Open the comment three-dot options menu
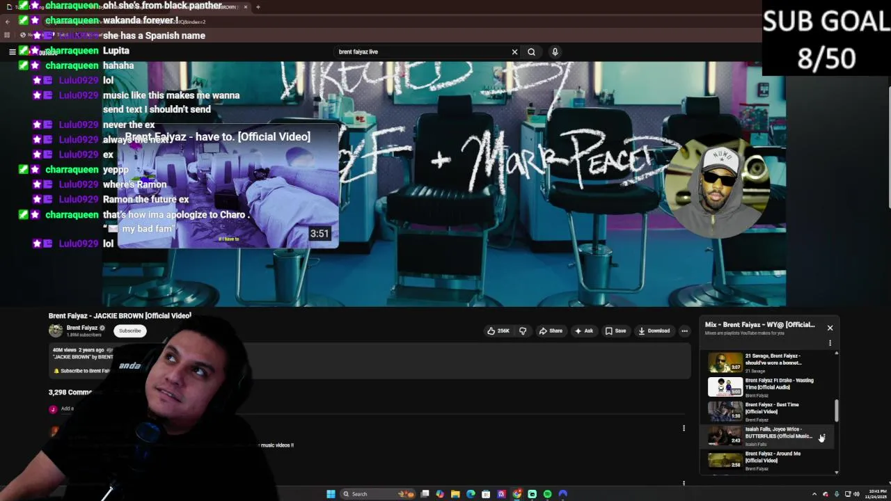This screenshot has height=501, width=891. click(684, 429)
